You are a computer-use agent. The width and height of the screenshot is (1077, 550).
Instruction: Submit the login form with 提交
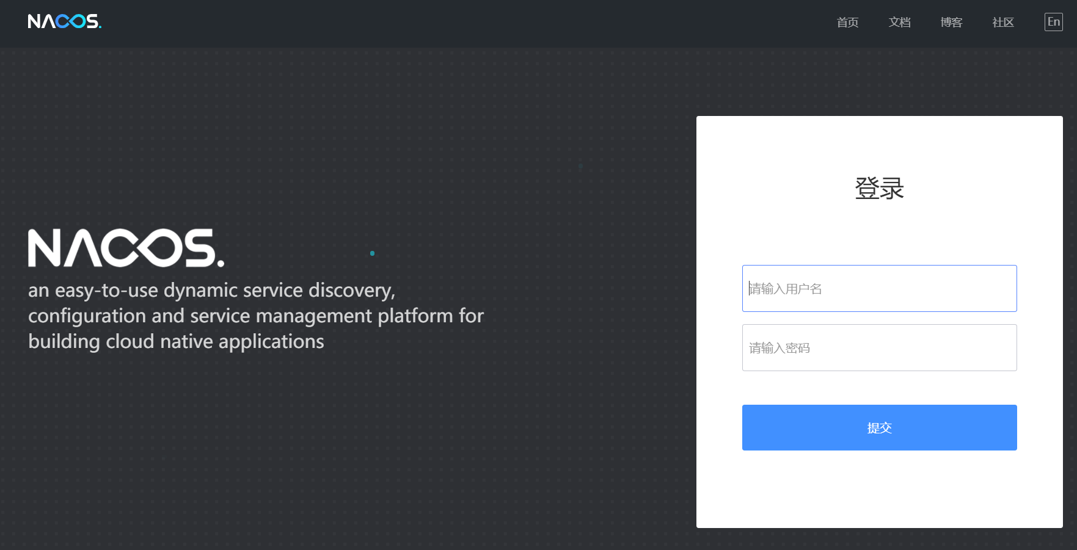point(880,427)
